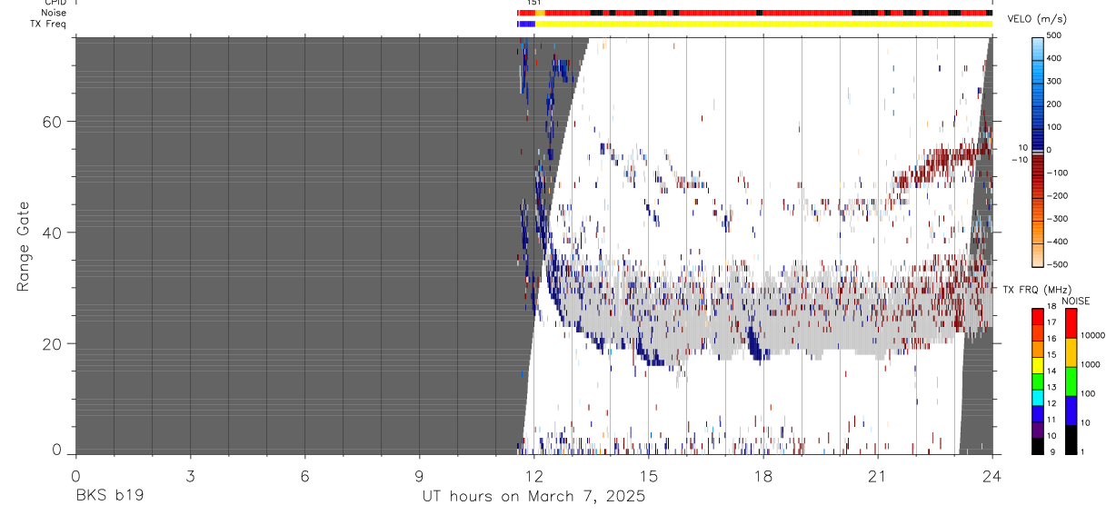Pick the green 13–14 MHz swatch in the TX FRQ legend
The image size is (1116, 515).
[x=1038, y=381]
